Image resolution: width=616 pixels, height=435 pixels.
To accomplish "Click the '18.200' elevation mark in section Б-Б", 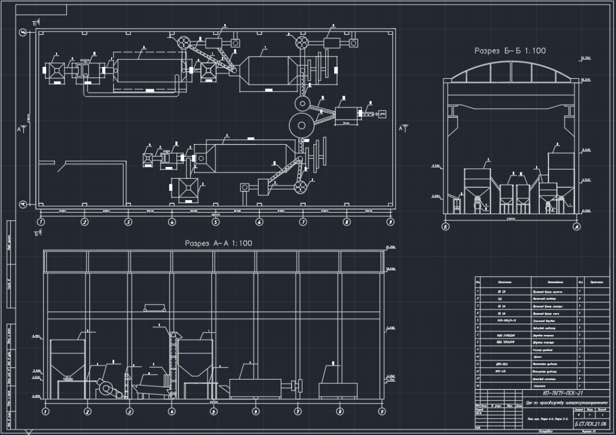I will tap(586, 80).
